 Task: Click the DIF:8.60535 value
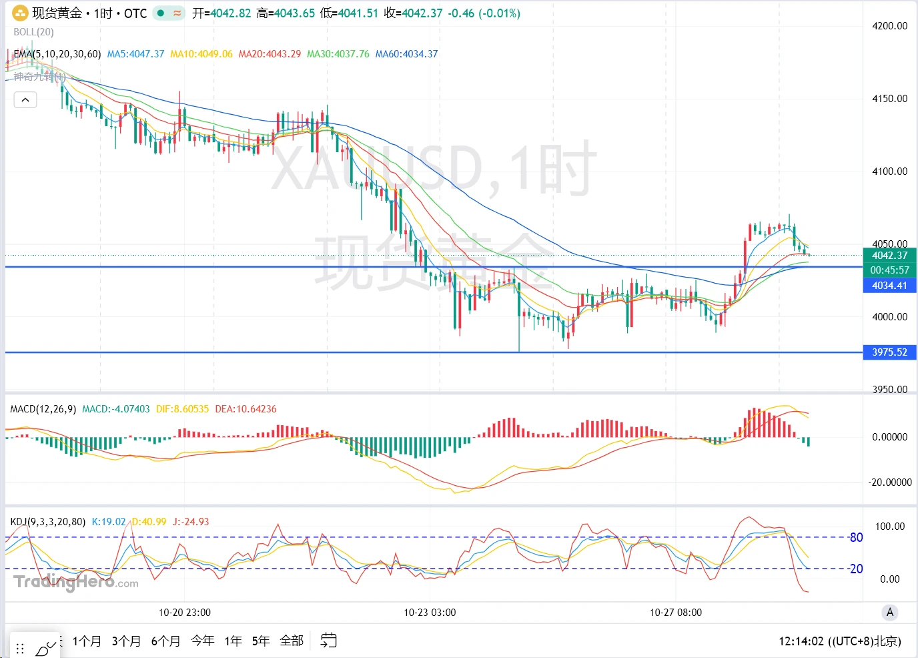click(182, 409)
